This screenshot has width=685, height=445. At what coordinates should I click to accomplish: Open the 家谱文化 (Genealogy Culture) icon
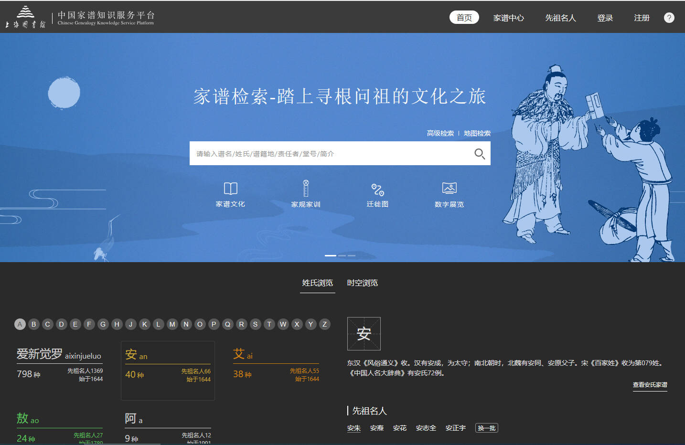230,194
